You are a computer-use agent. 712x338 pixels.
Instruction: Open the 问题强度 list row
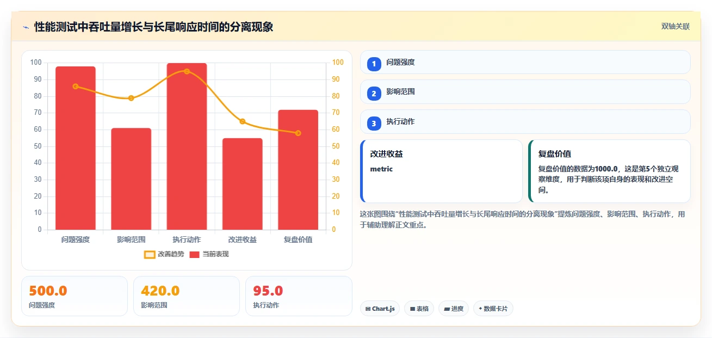(x=525, y=62)
